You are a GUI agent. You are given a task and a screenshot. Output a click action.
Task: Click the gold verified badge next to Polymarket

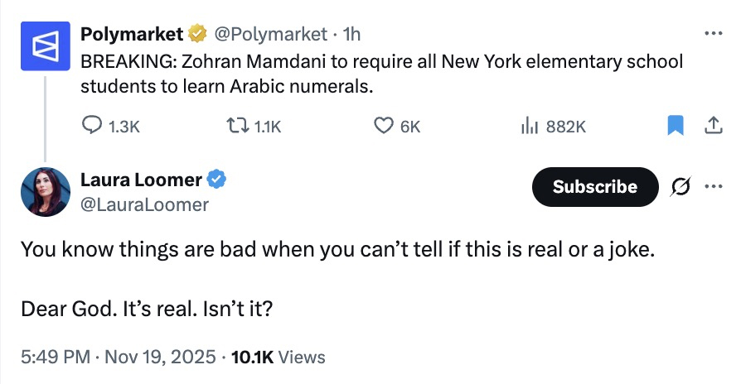point(197,34)
